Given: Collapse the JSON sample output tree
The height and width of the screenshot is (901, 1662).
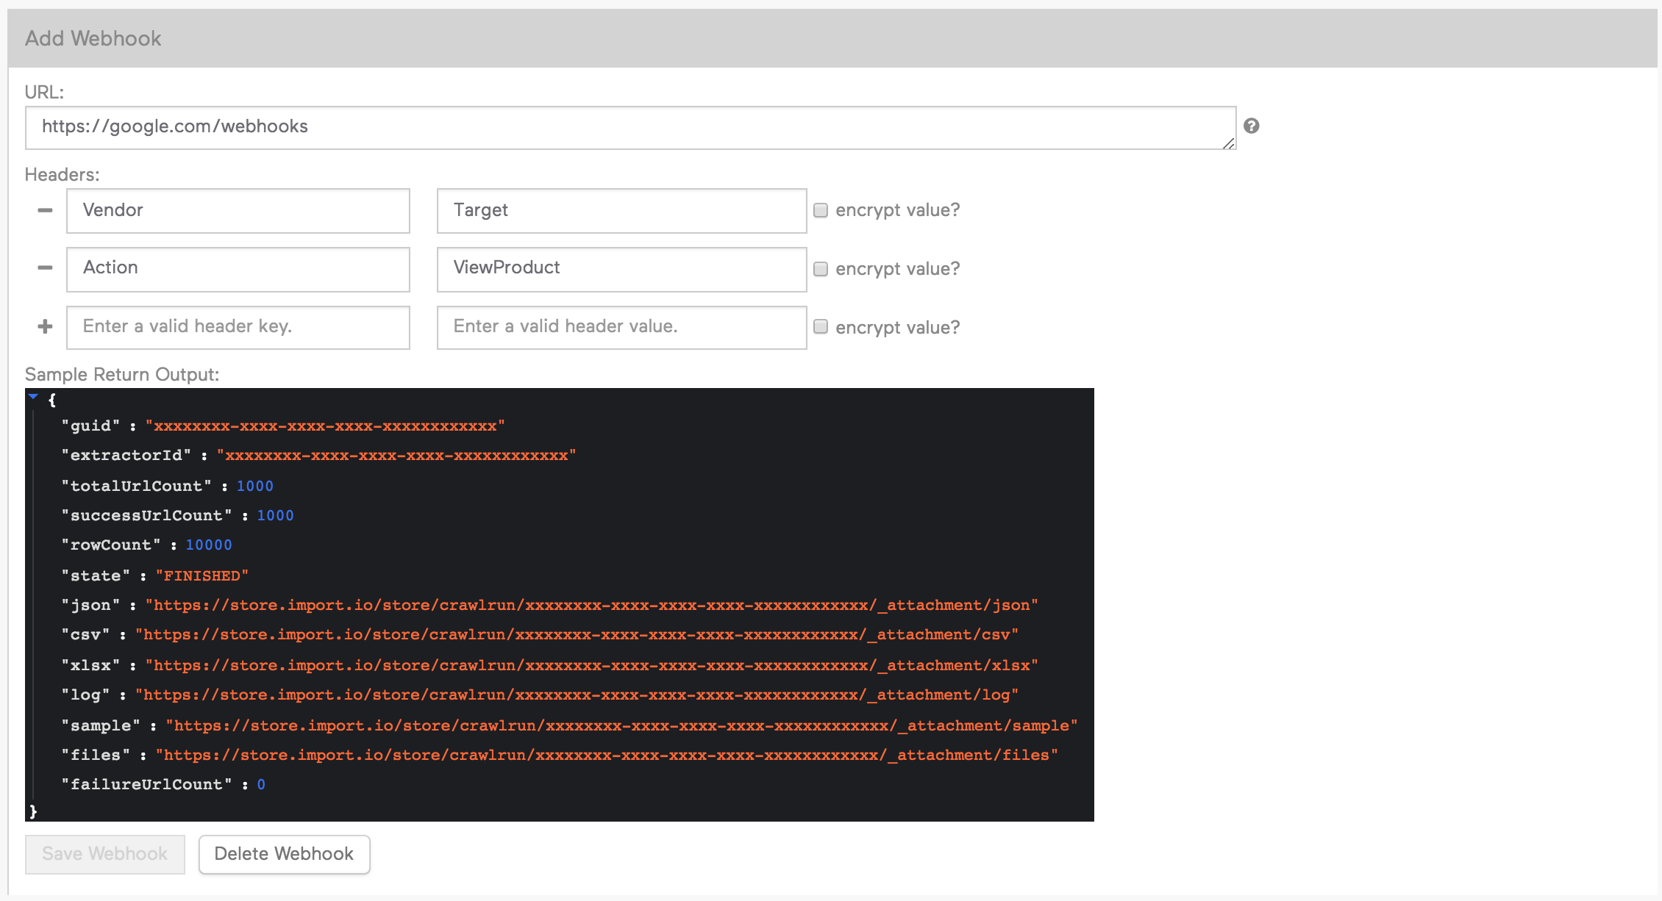Looking at the screenshot, I should point(32,397).
